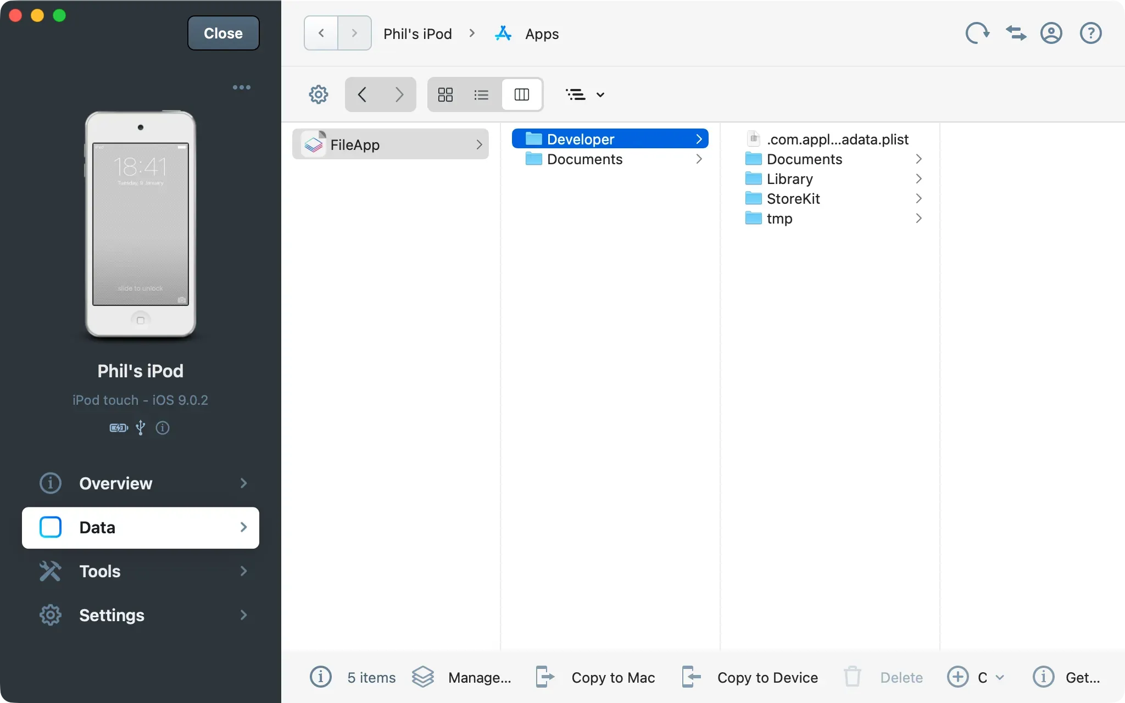Open the transfers arrows icon
Screen dimensions: 1125x703
(1016, 34)
